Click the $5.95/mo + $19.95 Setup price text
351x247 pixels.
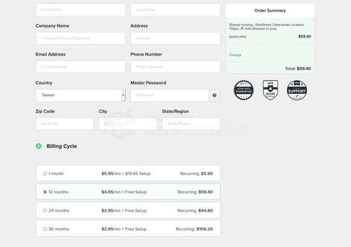coord(126,173)
